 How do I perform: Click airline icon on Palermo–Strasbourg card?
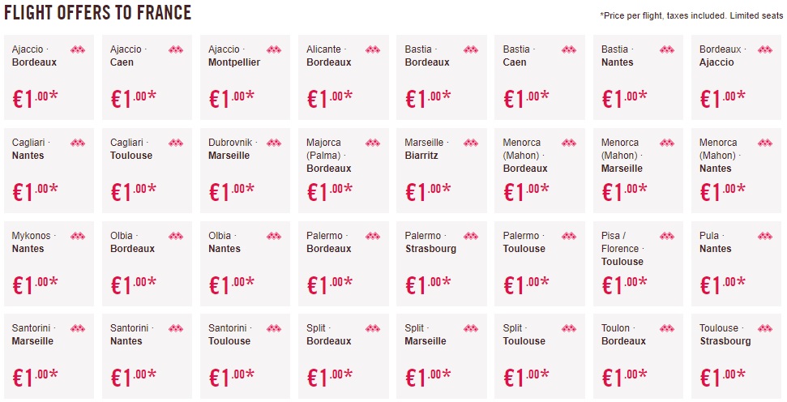[x=470, y=237]
